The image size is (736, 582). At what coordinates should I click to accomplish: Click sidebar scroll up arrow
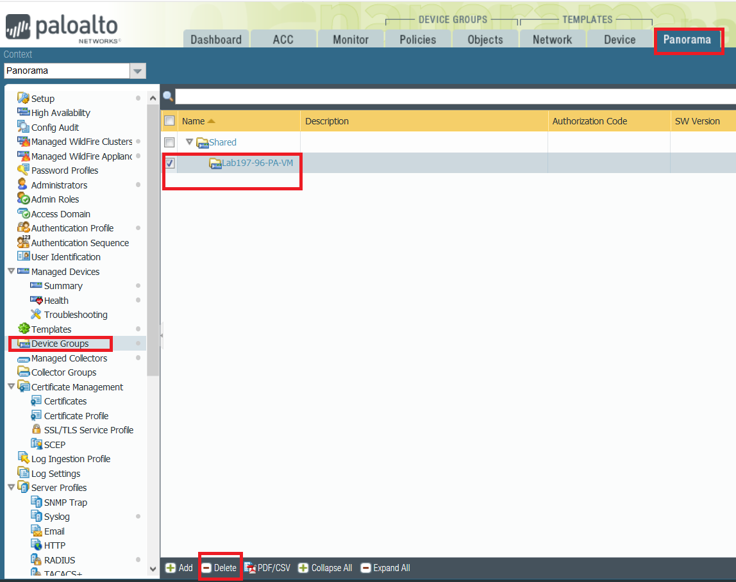tap(153, 98)
